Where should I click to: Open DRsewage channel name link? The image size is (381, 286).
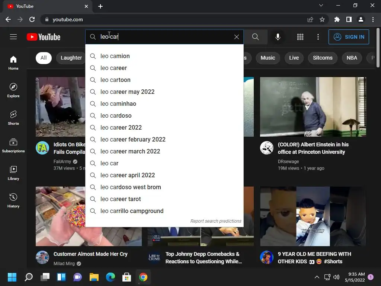pos(288,162)
